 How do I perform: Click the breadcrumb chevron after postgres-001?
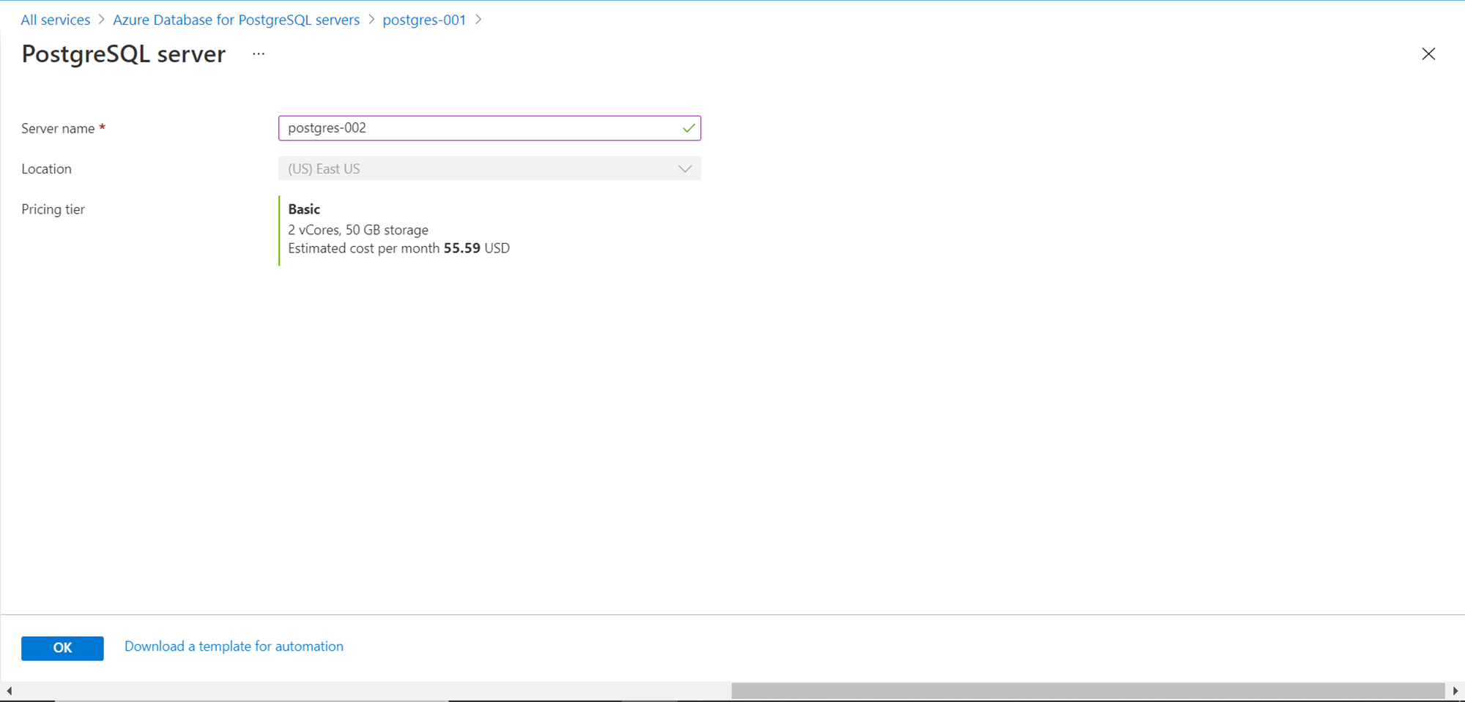(478, 20)
